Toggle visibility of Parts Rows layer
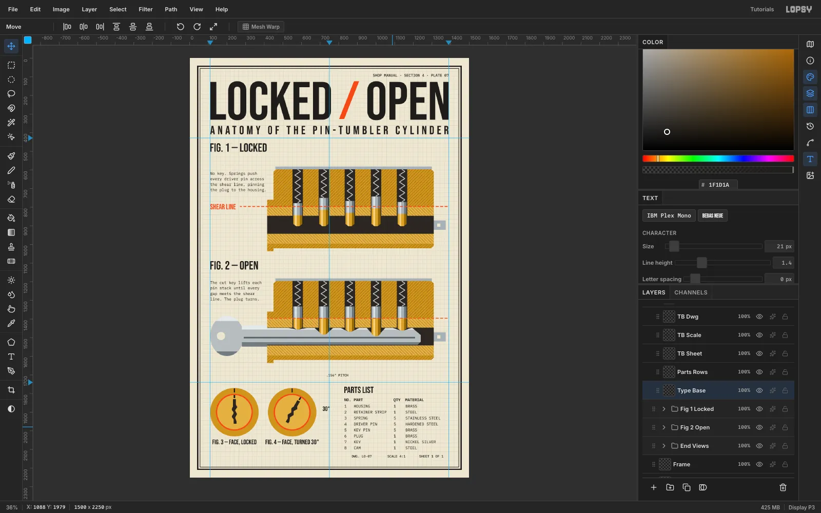This screenshot has width=821, height=513. (x=759, y=372)
